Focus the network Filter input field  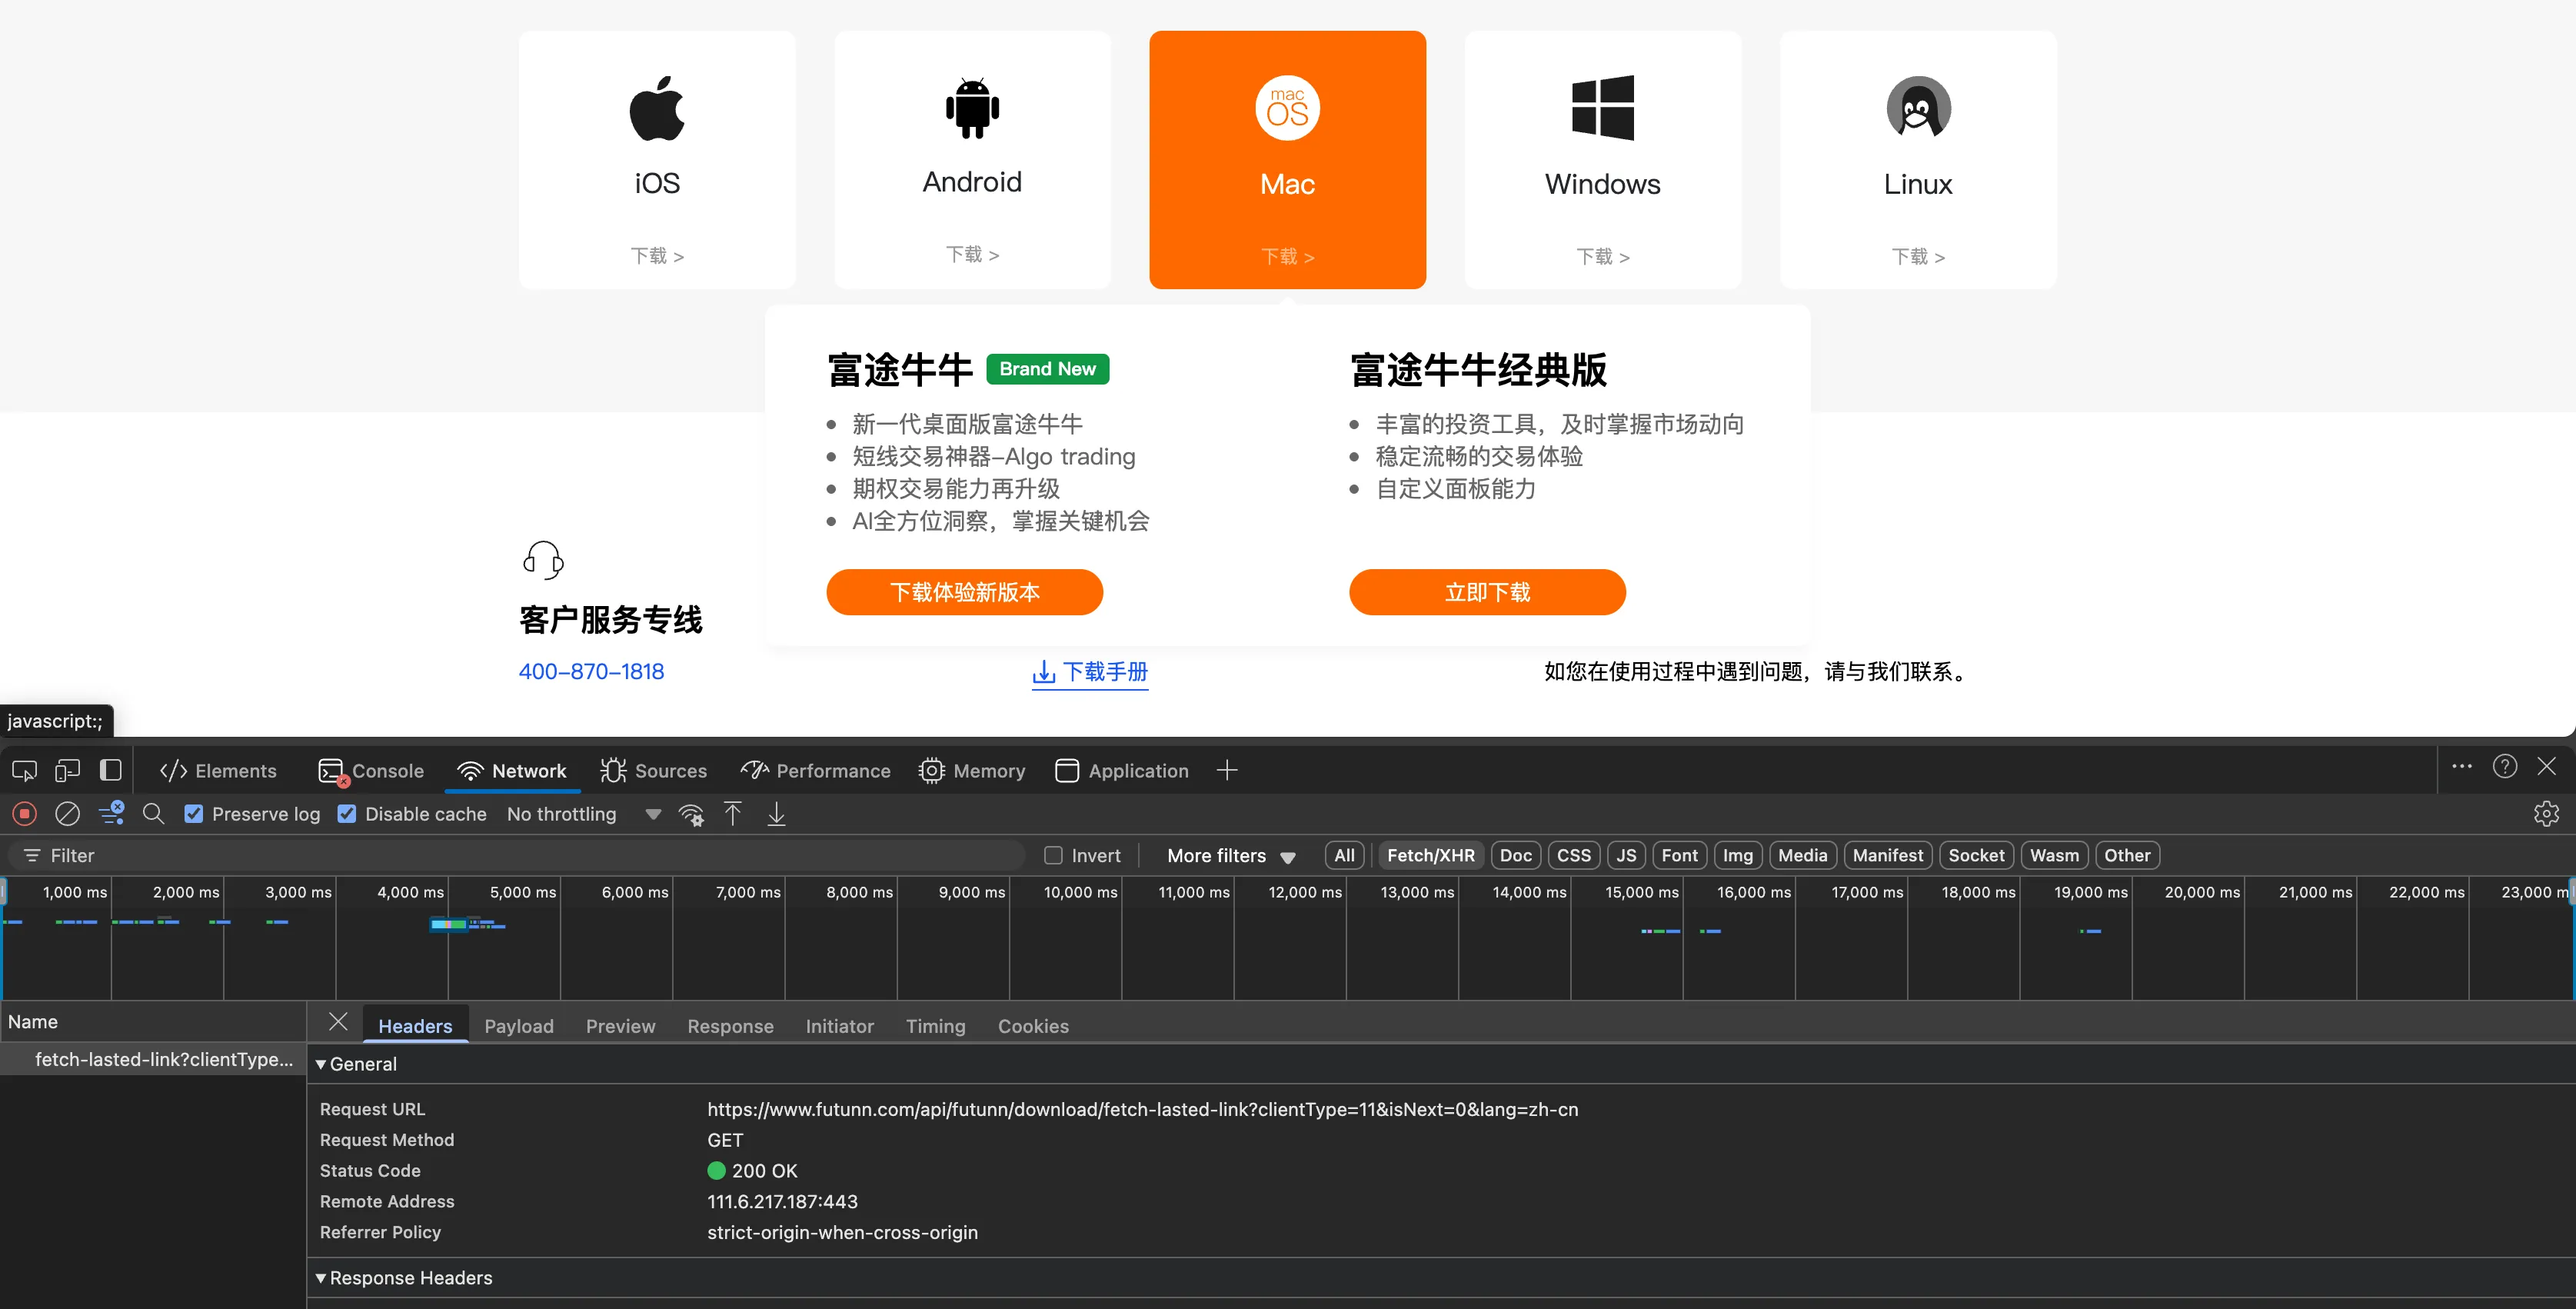click(518, 856)
